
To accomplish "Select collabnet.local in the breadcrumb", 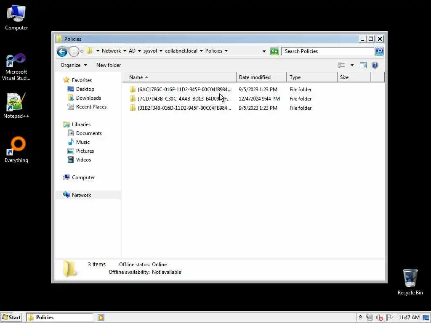I will (x=181, y=51).
